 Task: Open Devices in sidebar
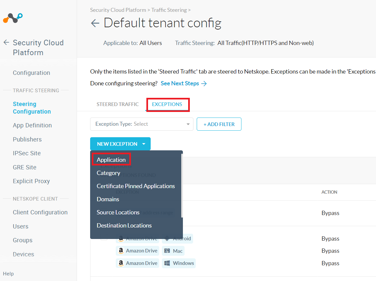click(x=23, y=254)
